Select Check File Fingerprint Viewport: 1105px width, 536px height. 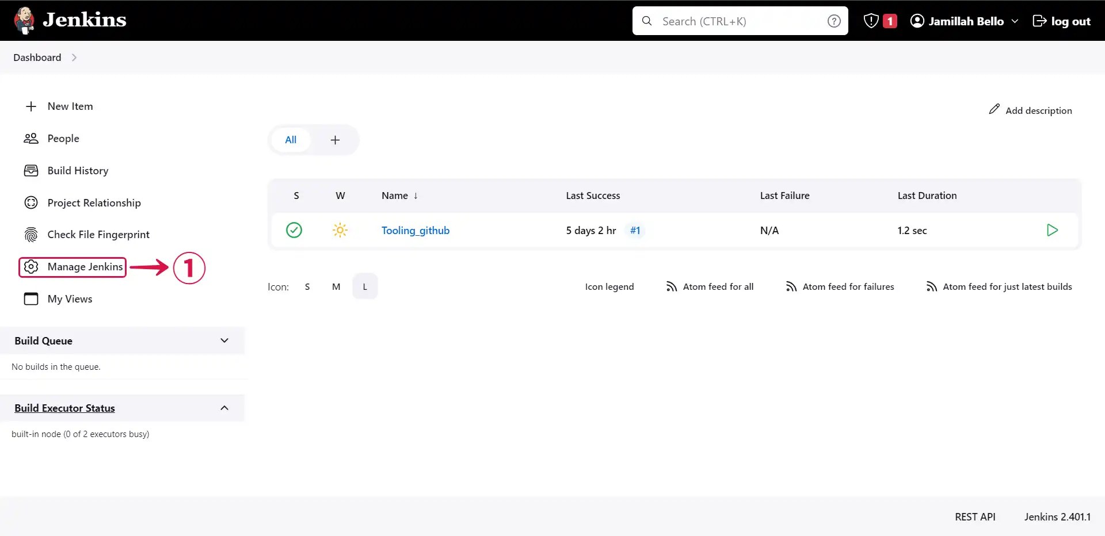98,234
